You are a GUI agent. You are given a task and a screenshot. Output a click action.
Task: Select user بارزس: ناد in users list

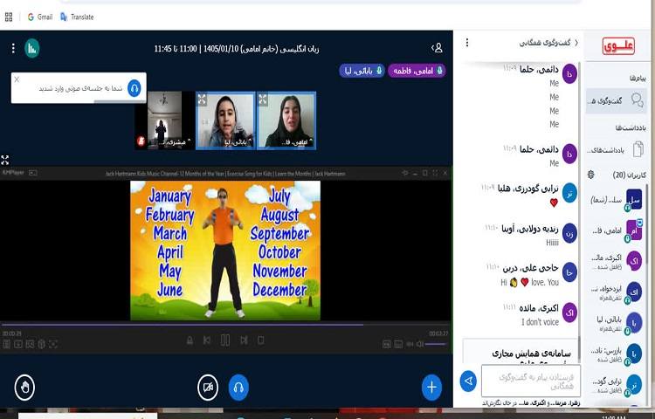(616, 354)
